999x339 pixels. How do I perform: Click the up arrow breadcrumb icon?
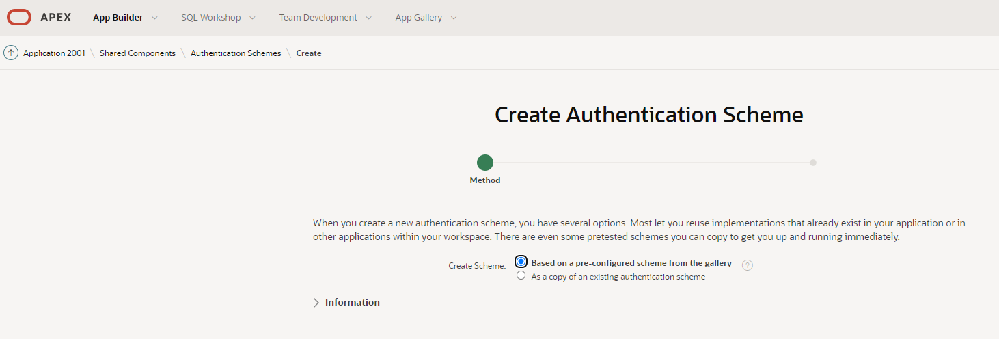11,53
